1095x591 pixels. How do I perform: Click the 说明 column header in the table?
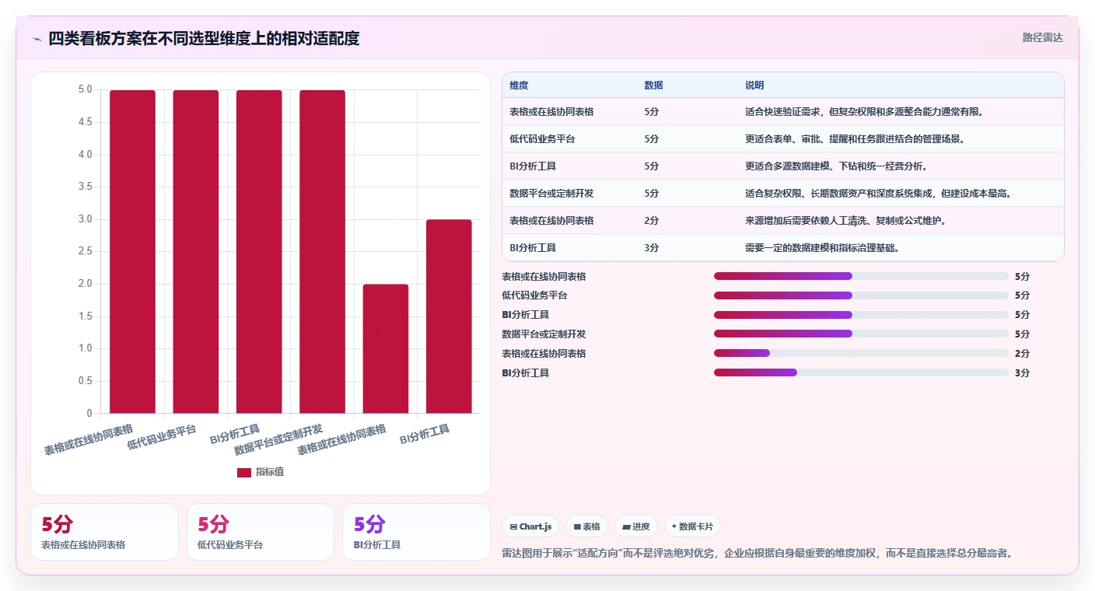click(754, 86)
